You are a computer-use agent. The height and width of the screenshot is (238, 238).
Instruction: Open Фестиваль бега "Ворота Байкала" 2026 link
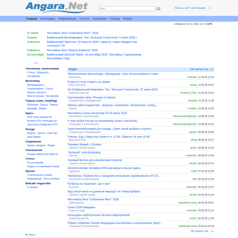click(x=72, y=50)
